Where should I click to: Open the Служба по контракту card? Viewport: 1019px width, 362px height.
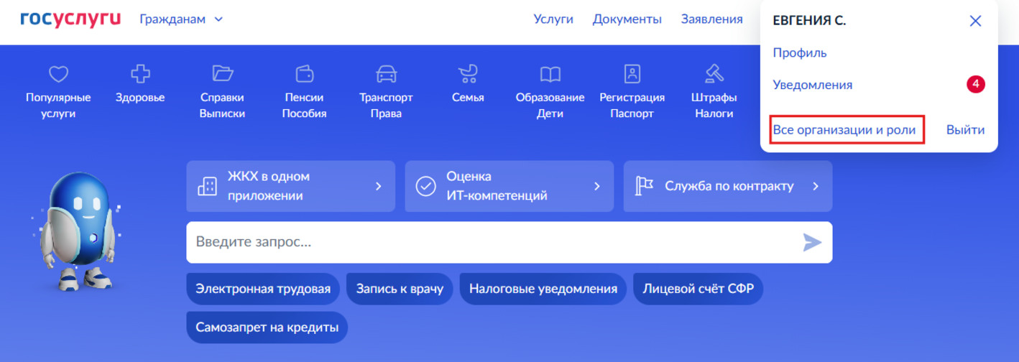tap(727, 187)
